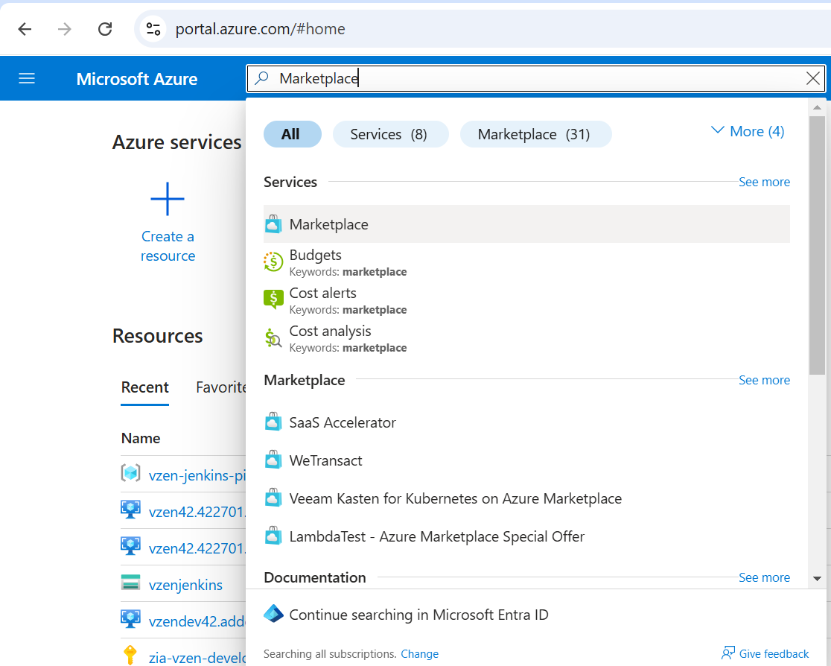Viewport: 831px width, 666px height.
Task: Change the searched subscriptions
Action: (419, 653)
